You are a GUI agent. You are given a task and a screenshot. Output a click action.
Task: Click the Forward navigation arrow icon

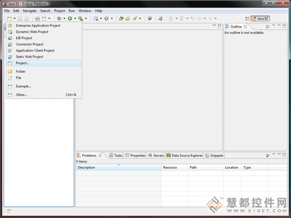point(210,18)
